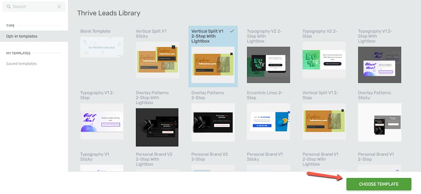
Task: Click the 'Personal Brand V1 Sticky' title
Action: tap(265, 157)
